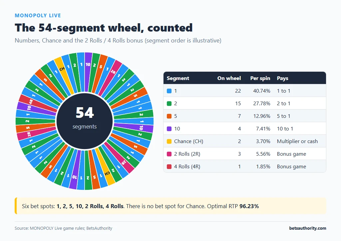Click the '1 to 1' payout cell
341x241 pixels.
point(284,91)
